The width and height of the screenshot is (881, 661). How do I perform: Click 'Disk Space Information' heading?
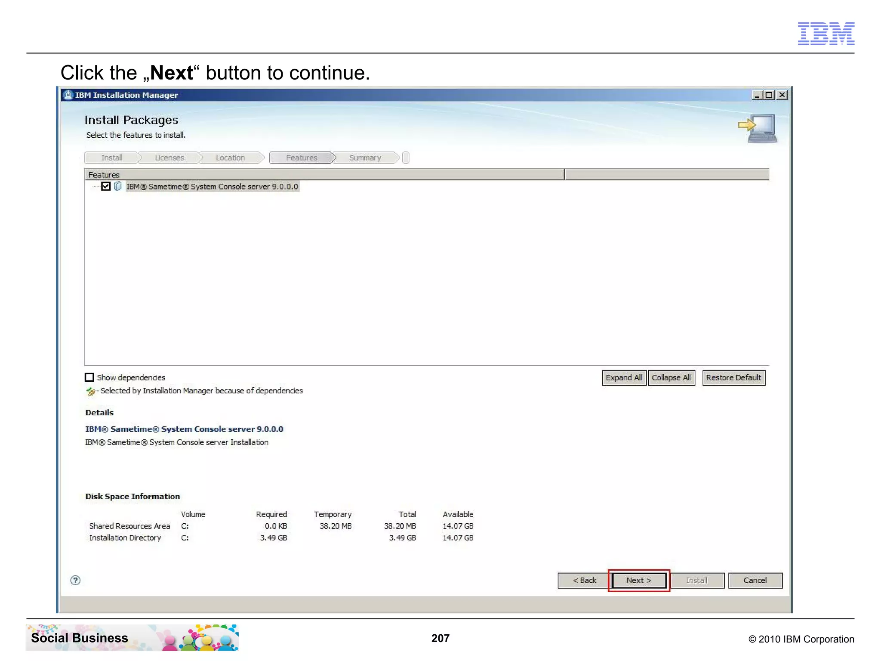point(132,496)
